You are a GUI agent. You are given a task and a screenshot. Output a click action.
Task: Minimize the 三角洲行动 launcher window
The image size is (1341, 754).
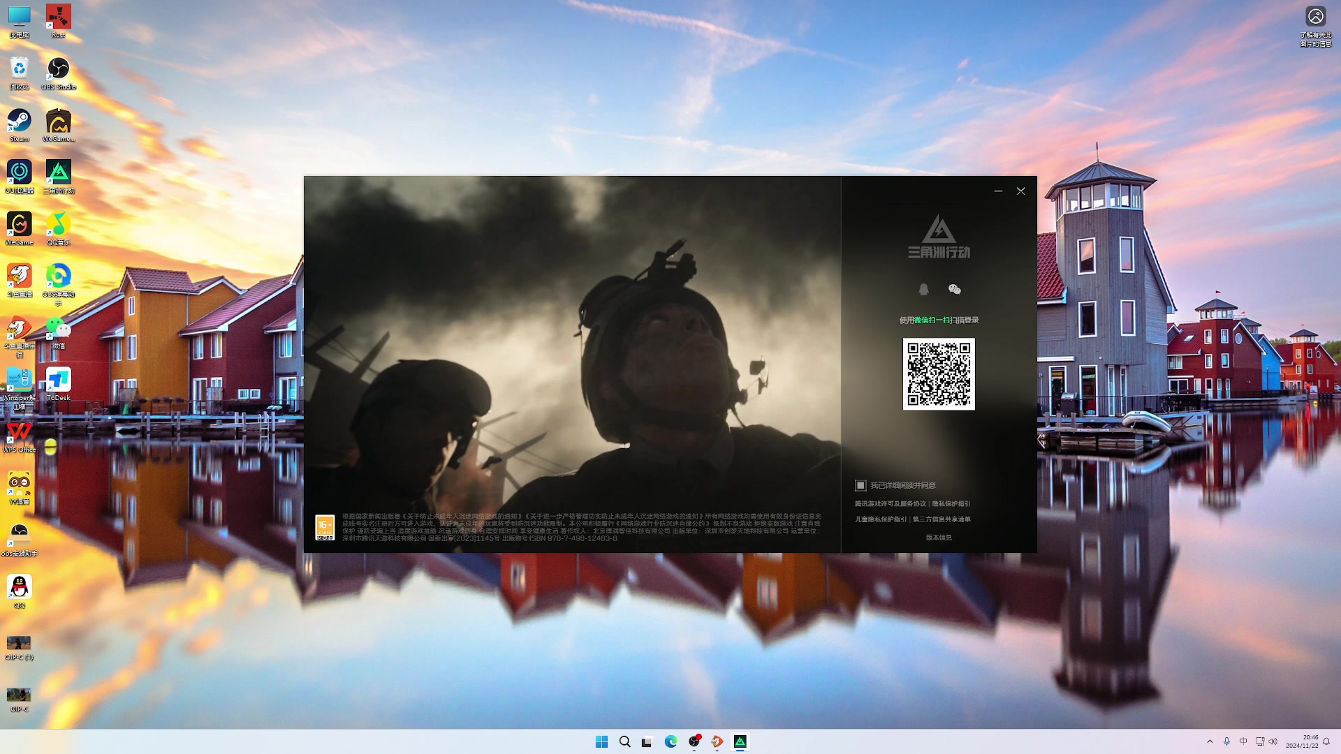point(998,191)
